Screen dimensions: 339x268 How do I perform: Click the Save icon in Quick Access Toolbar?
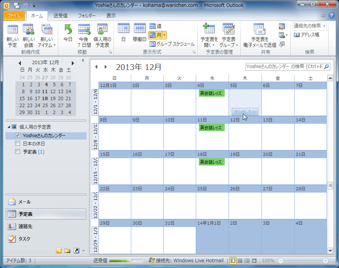pos(17,5)
